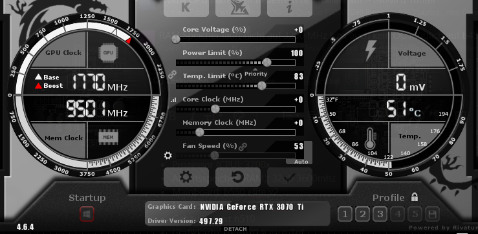Click the Core Clock slider handle
Screen dimensions: 478x234
coord(215,109)
